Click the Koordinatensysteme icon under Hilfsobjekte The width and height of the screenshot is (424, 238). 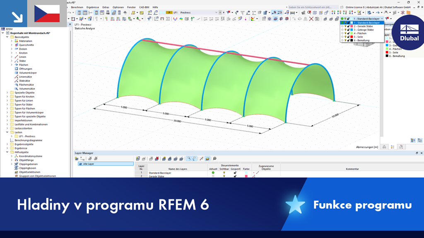(16, 156)
